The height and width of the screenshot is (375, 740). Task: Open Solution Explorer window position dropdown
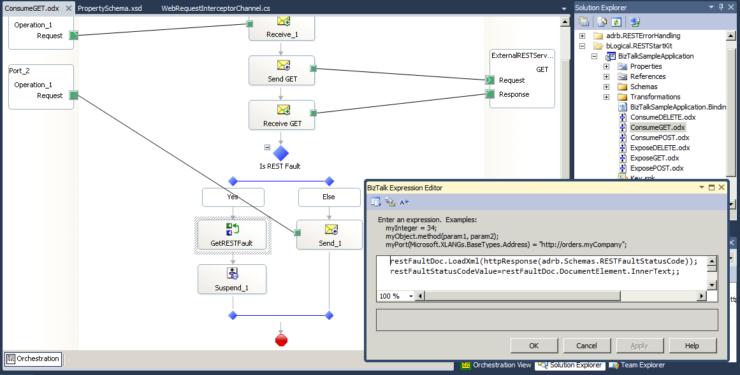tap(711, 7)
